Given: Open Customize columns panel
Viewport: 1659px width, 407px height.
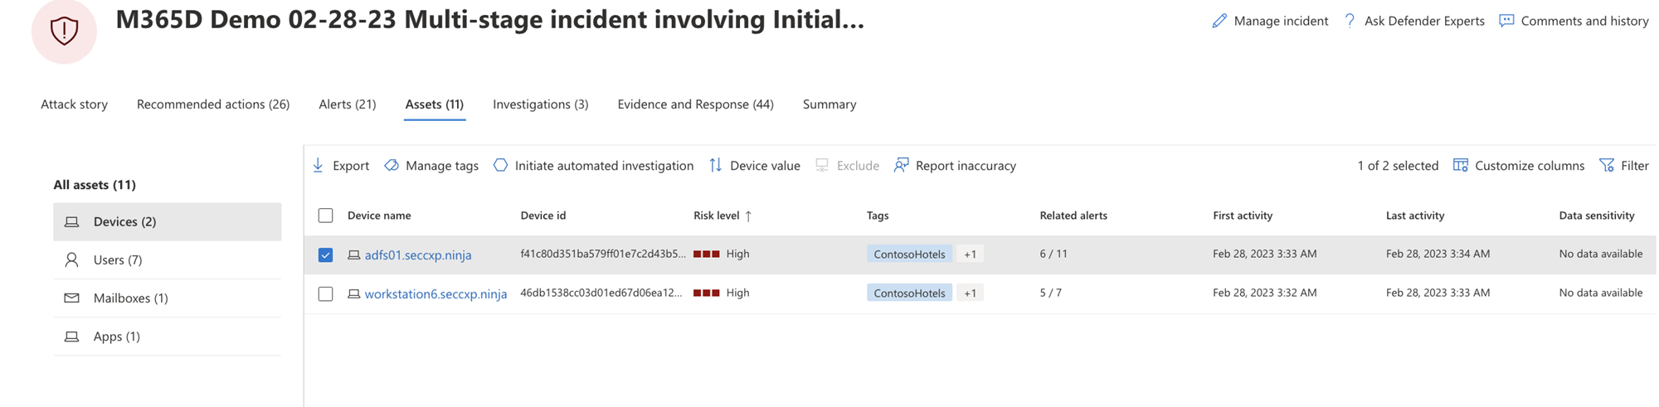Looking at the screenshot, I should point(1519,166).
